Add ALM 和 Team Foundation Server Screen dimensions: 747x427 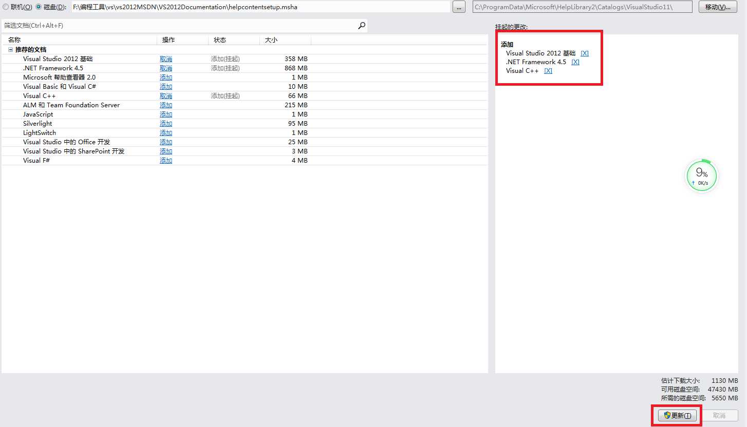coord(166,105)
